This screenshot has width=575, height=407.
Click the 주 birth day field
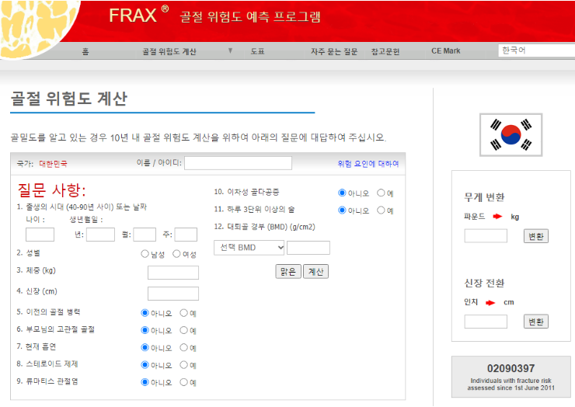(x=186, y=235)
